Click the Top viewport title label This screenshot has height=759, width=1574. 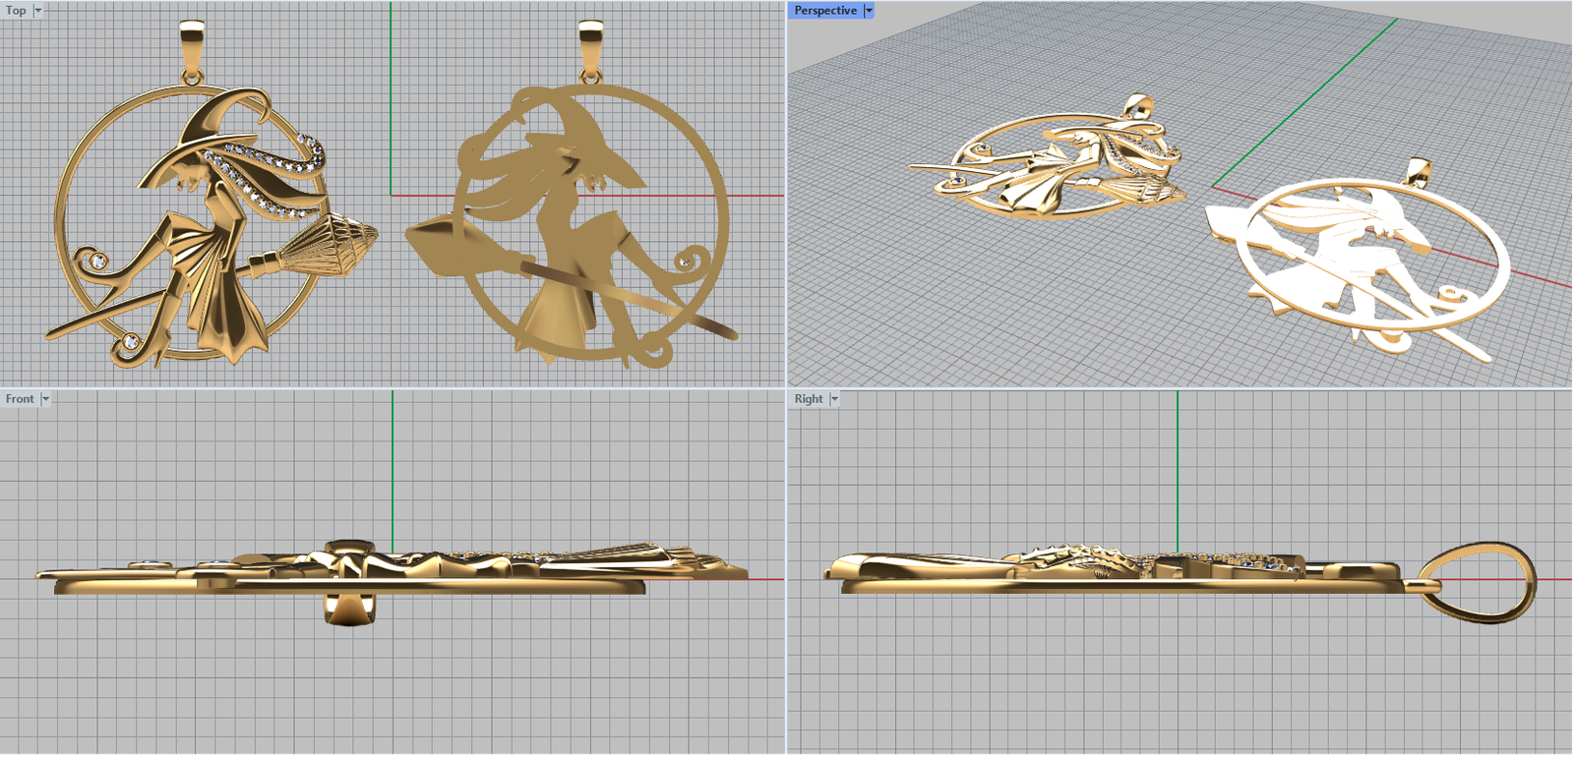16,11
